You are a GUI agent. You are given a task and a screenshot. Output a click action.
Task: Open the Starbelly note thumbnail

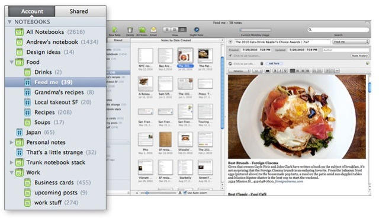[185, 168]
